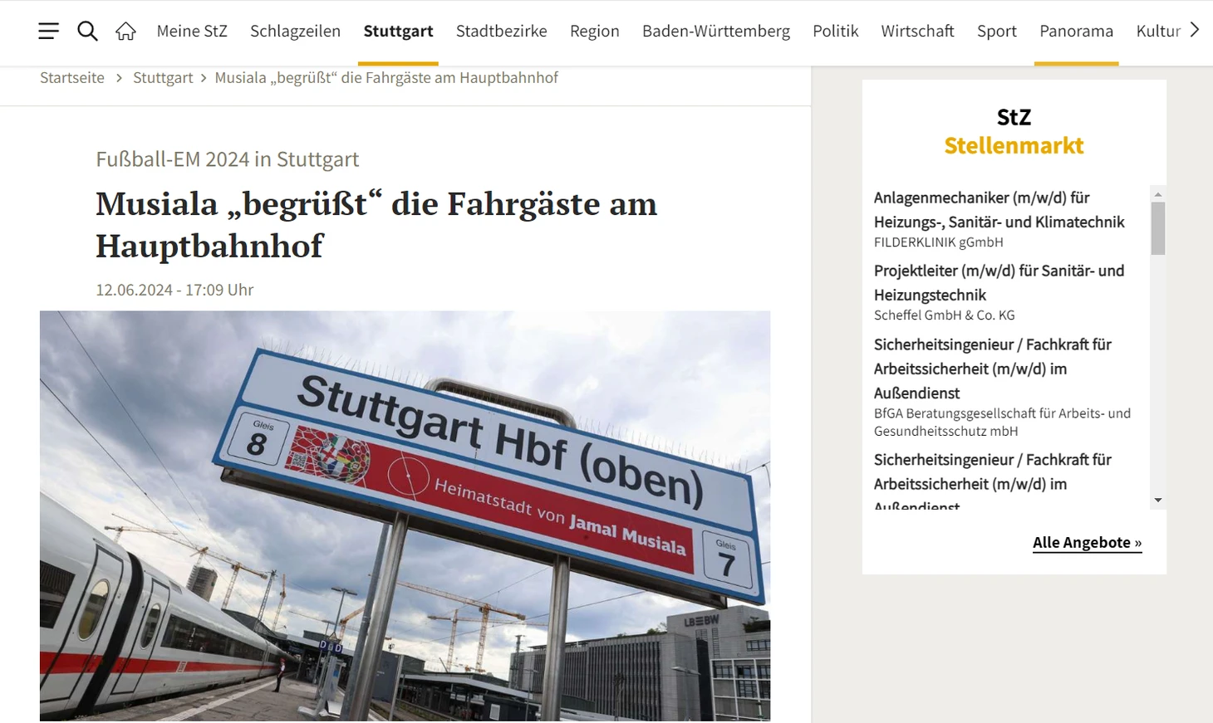Click the Fußball-EM 2024 in Stuttgart kicker
1213x723 pixels.
(228, 159)
